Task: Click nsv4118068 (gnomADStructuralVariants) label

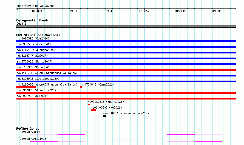Action: [x=47, y=84]
